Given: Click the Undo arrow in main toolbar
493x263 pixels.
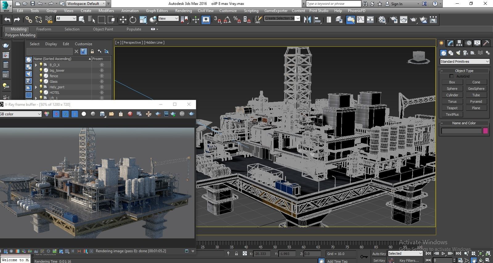Looking at the screenshot, I should [7, 20].
